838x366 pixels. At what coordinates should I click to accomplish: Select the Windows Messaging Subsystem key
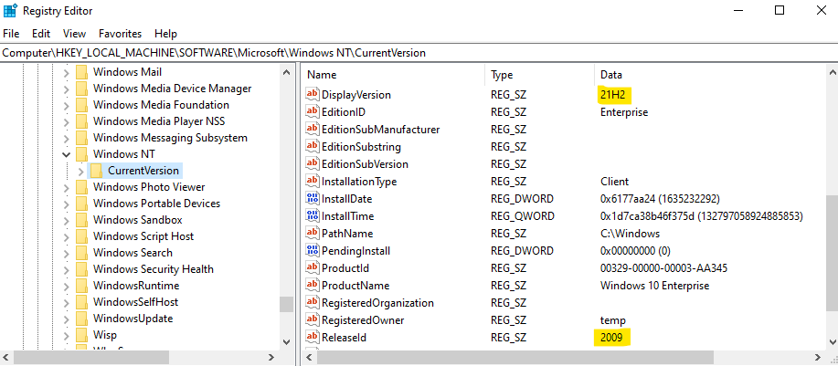(170, 138)
